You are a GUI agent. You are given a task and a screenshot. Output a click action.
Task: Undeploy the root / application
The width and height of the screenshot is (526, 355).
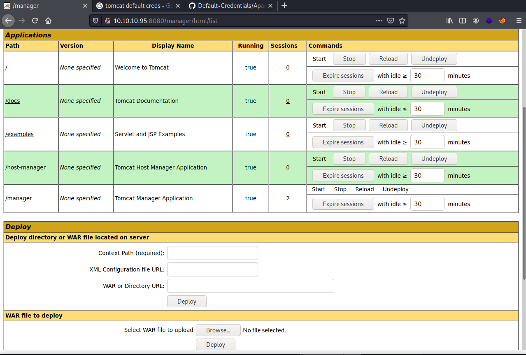click(x=434, y=59)
